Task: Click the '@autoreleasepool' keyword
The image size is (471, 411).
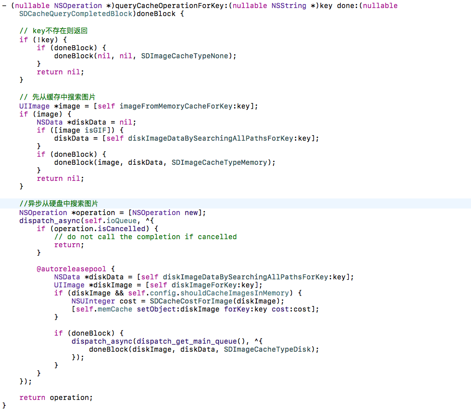Action: click(x=71, y=269)
